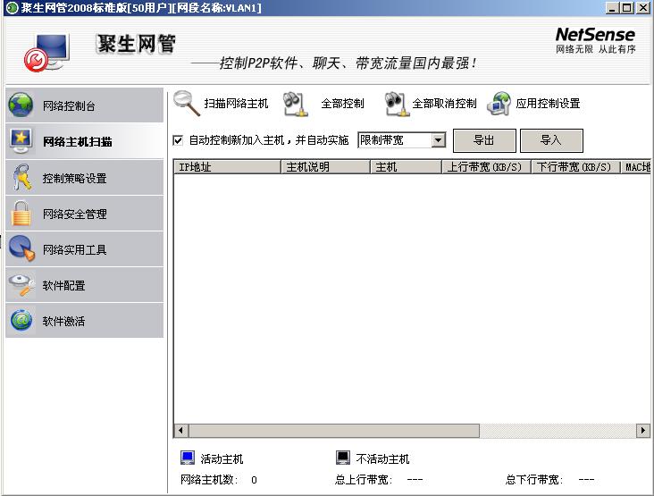Click the 总上行带宽 label
The height and width of the screenshot is (496, 654).
click(x=364, y=480)
